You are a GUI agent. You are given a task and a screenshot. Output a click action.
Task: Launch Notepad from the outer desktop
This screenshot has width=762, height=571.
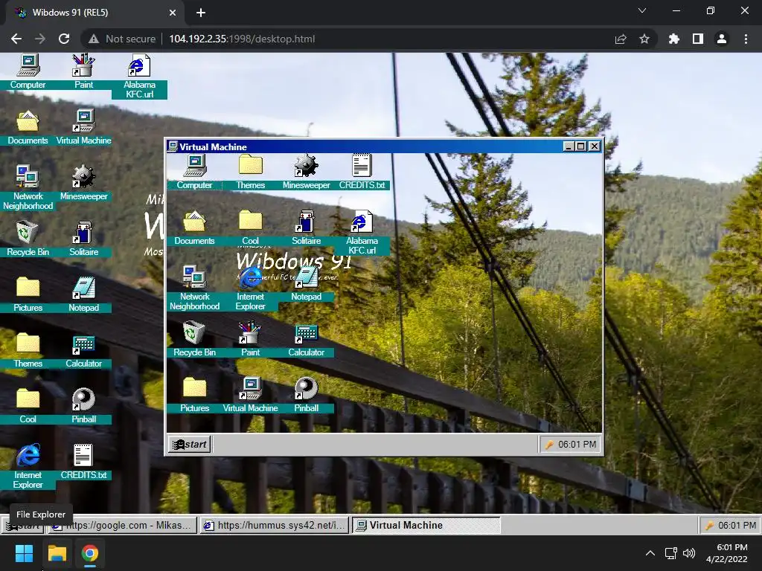pos(83,295)
